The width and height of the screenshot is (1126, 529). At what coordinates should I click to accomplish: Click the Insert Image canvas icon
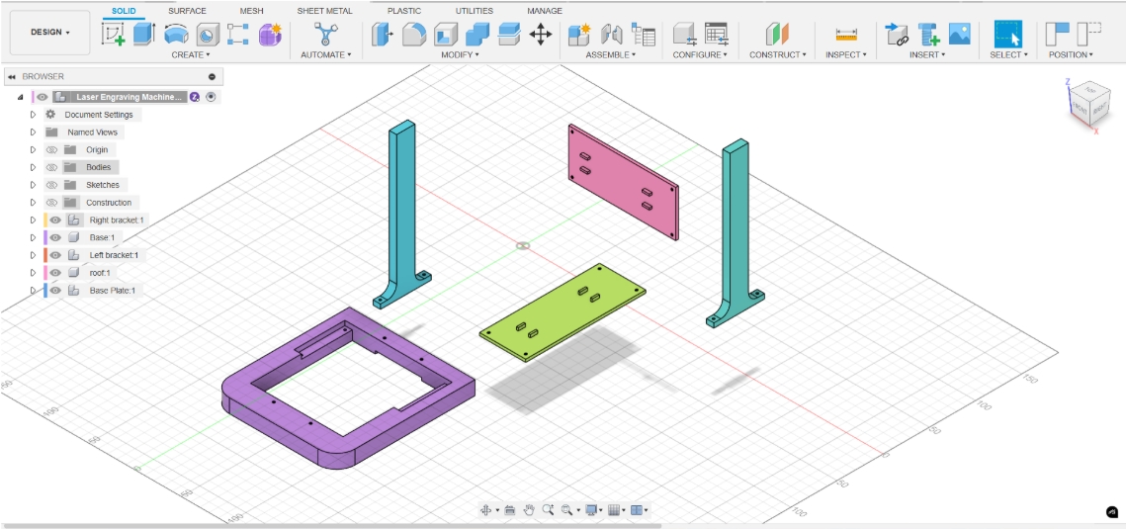[959, 34]
